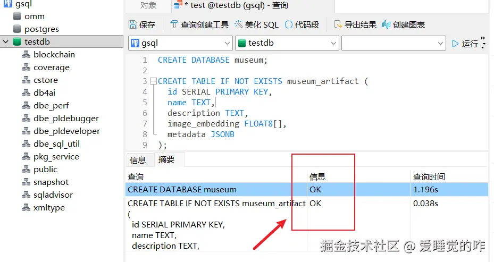Click the xmltype schema icon
This screenshot has width=494, height=262.
click(x=26, y=207)
